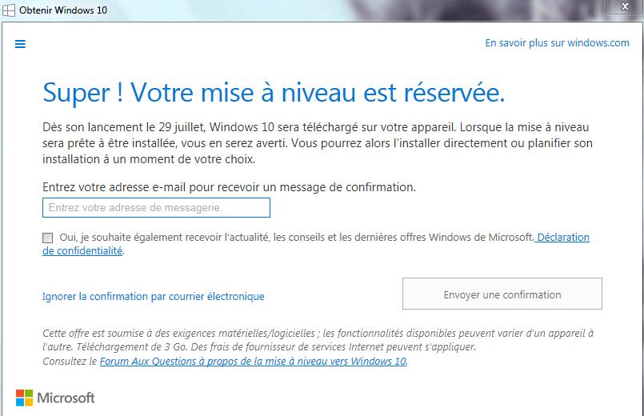The width and height of the screenshot is (644, 416).
Task: Click the 'Téléchargement de 3 Go' disclaimer text
Action: 132,347
